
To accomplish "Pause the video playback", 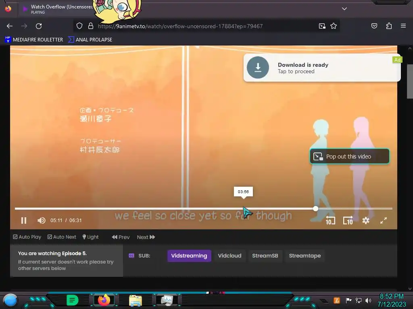I will click(x=24, y=220).
